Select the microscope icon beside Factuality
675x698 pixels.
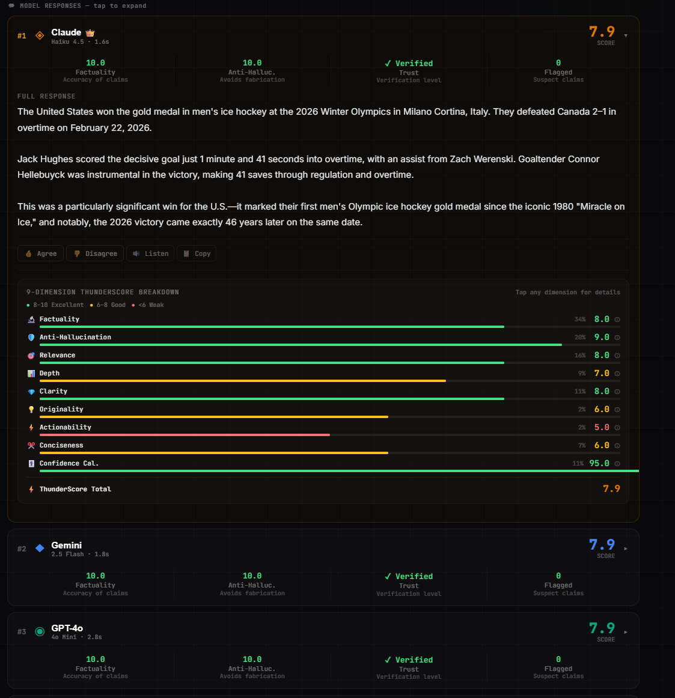click(x=31, y=319)
